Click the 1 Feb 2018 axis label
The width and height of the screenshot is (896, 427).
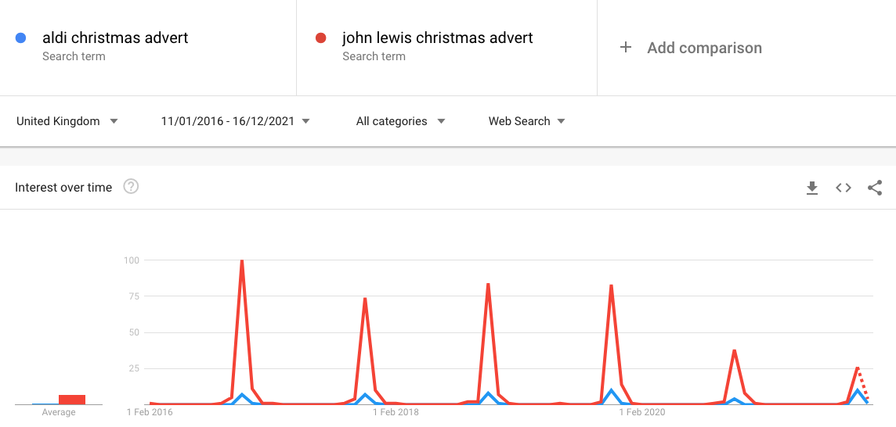(396, 411)
